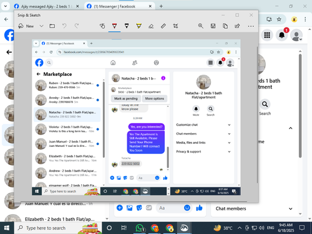Screen dimensions: 312x234
Task: Click the Search magnifier icon in chat info panel
Action: pyautogui.click(x=265, y=104)
